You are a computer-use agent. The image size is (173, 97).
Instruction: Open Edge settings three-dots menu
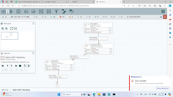pos(165,6)
